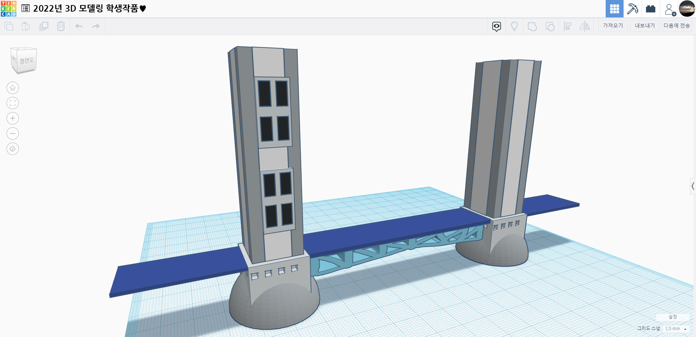Click the 정면도 face of view cube
This screenshot has height=337, width=696.
pyautogui.click(x=27, y=61)
